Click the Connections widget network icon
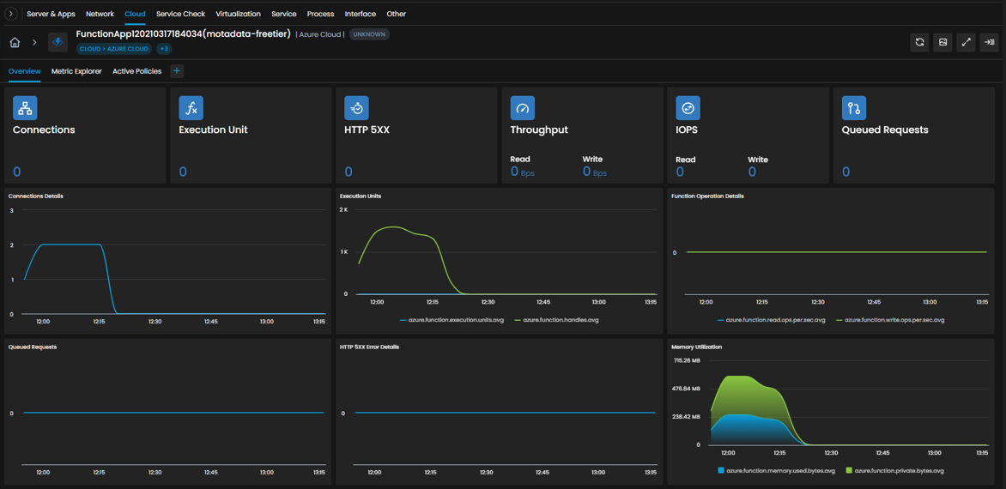The height and width of the screenshot is (489, 1006). 25,108
